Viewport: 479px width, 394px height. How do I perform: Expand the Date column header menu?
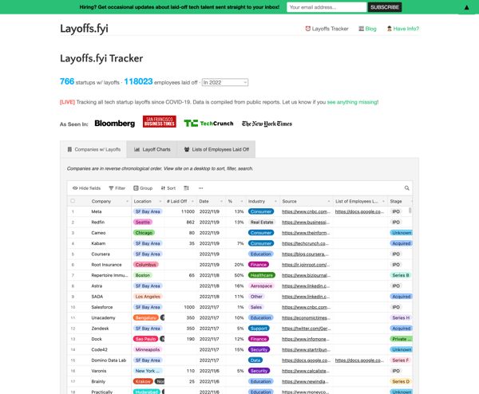pyautogui.click(x=221, y=202)
